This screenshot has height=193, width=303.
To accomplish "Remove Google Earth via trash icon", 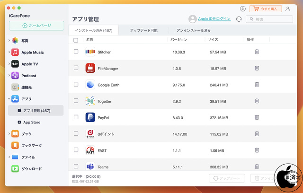I will [257, 85].
